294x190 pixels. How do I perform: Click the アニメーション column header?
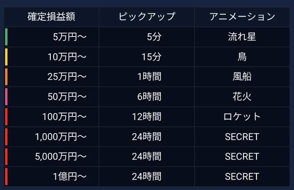242,17
